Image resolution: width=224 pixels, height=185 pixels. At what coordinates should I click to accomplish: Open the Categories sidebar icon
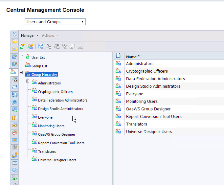[x=14, y=57]
